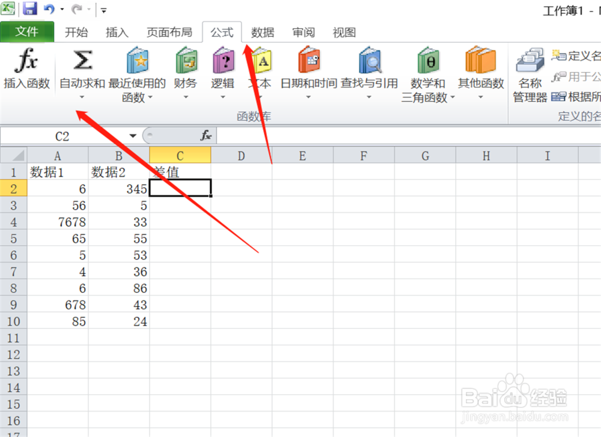Select column A header
The image size is (601, 437).
click(58, 156)
